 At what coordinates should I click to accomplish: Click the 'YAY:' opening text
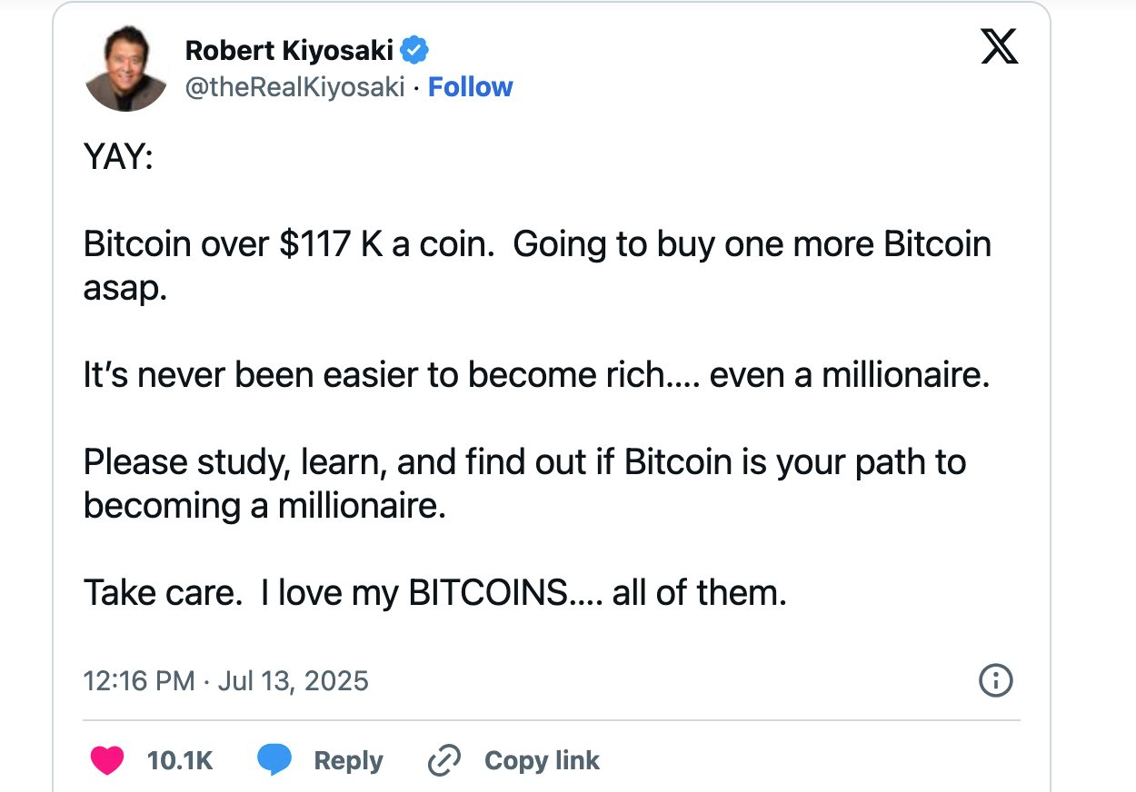(118, 158)
